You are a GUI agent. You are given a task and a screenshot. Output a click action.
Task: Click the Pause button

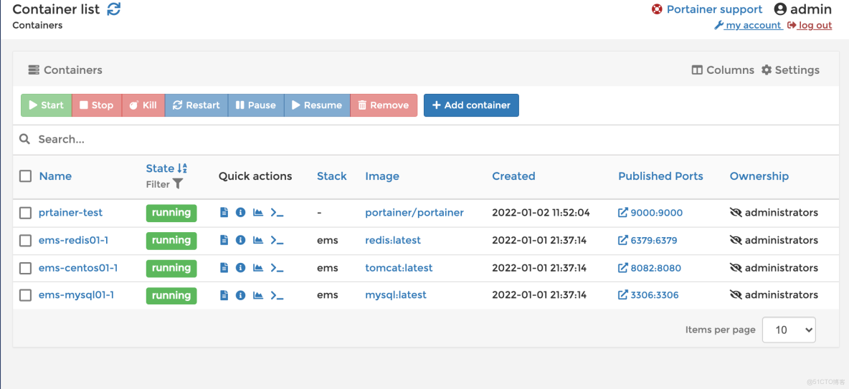click(x=255, y=105)
